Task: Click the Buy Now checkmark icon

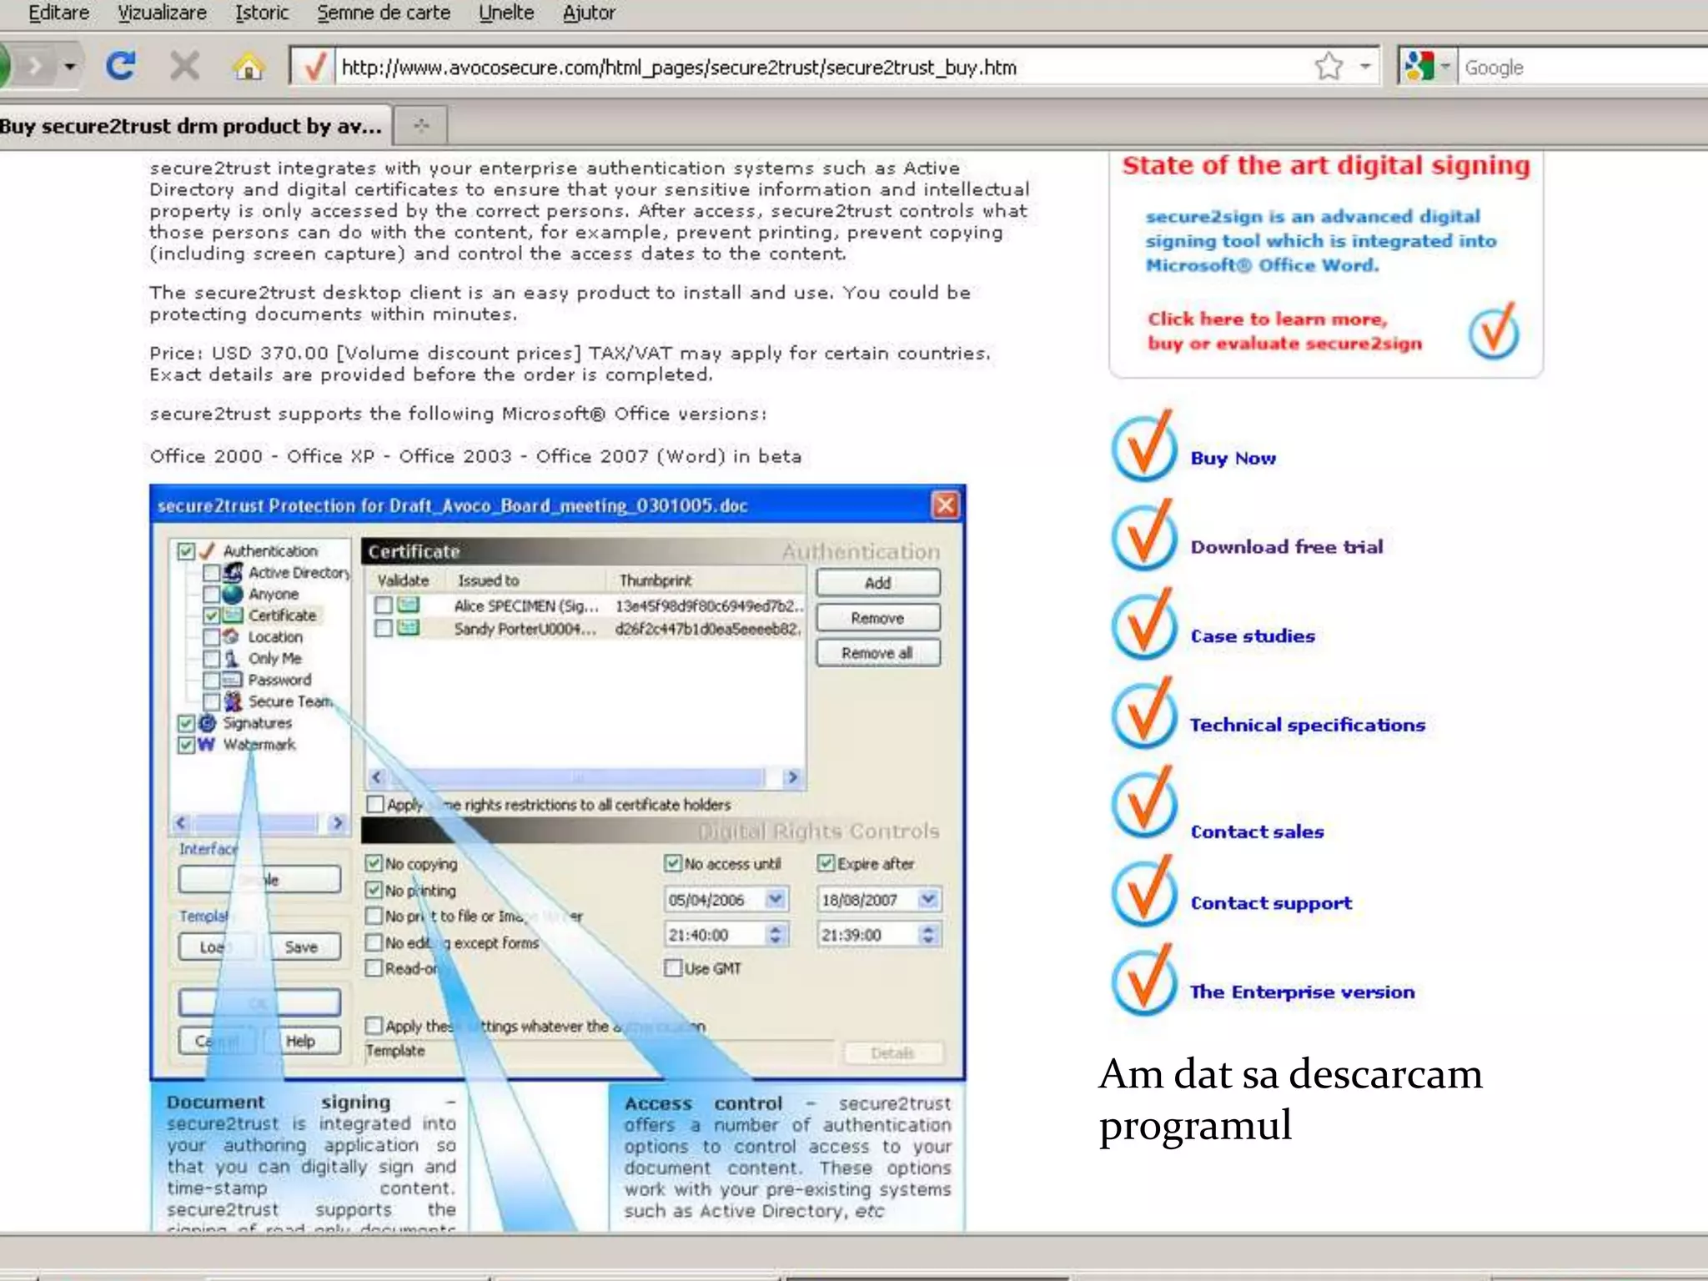Action: [x=1144, y=445]
